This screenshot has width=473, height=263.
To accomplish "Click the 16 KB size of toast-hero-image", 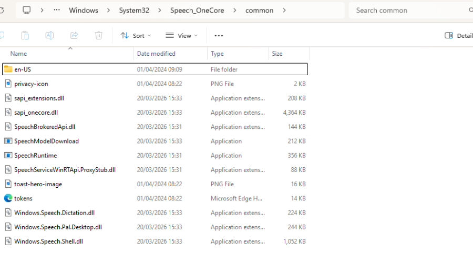I will pyautogui.click(x=299, y=184).
